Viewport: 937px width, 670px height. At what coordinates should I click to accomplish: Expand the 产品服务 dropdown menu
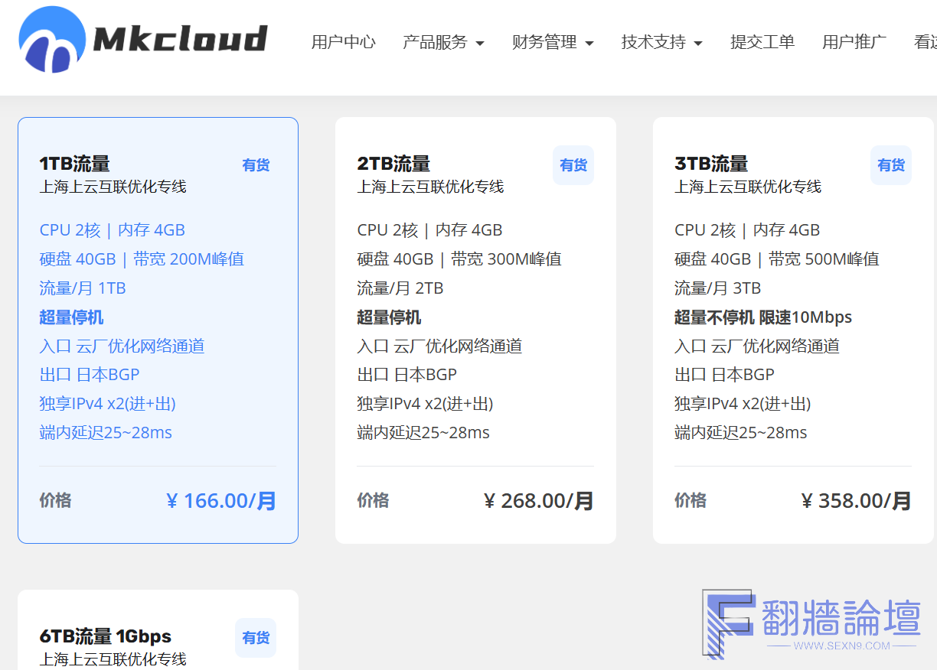[443, 42]
